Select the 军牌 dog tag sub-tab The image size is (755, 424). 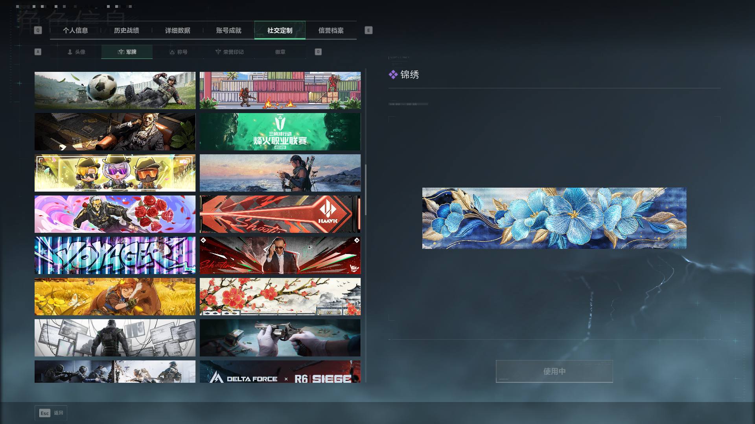coord(127,52)
